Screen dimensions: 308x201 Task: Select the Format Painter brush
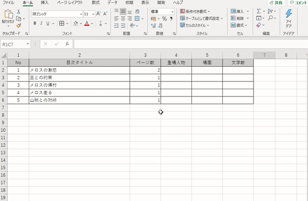[x=18, y=26]
